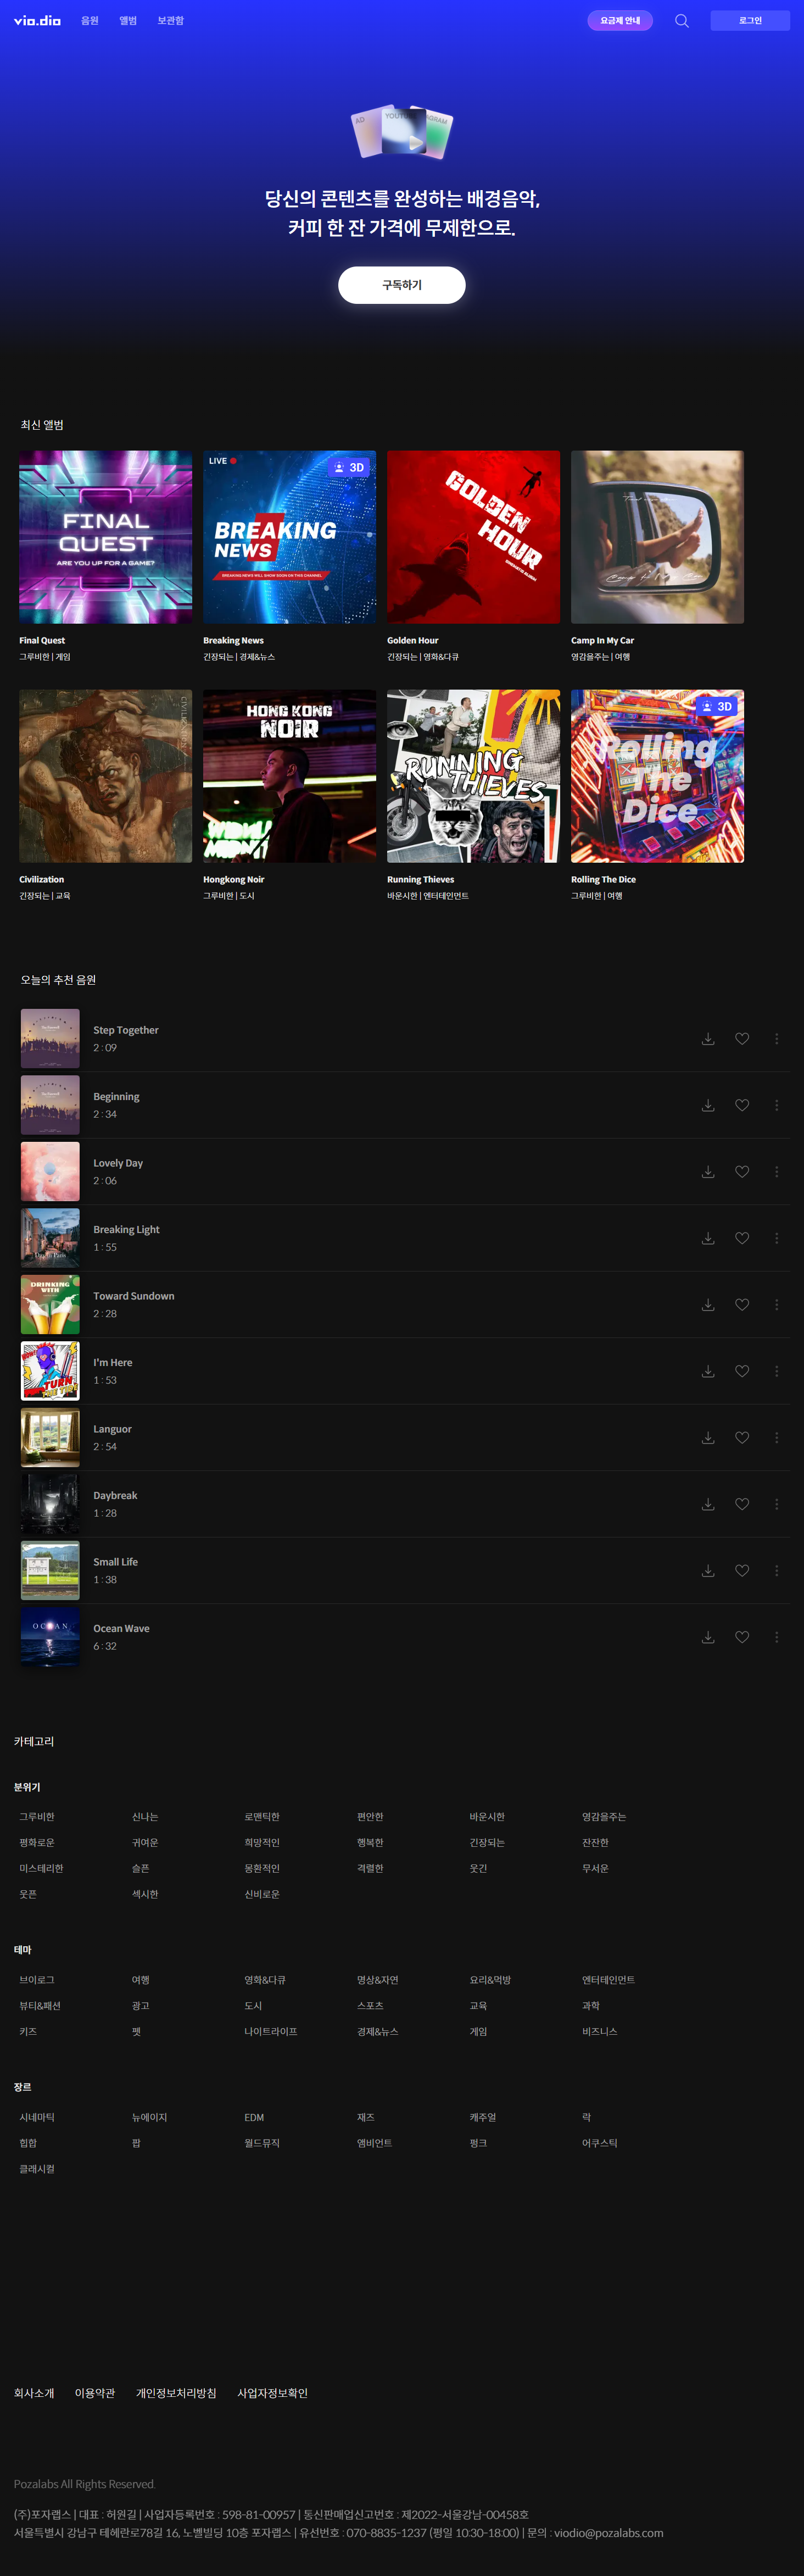The image size is (804, 2576).
Task: Open more options for Breaking Light
Action: coord(776,1238)
